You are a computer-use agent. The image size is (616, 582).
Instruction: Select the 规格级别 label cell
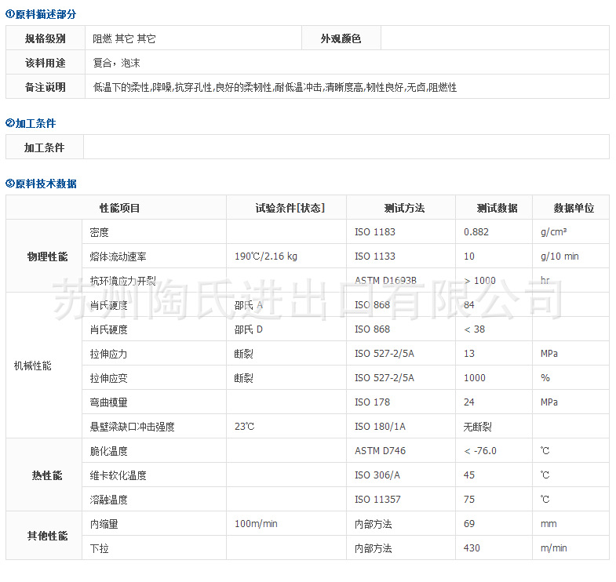46,38
